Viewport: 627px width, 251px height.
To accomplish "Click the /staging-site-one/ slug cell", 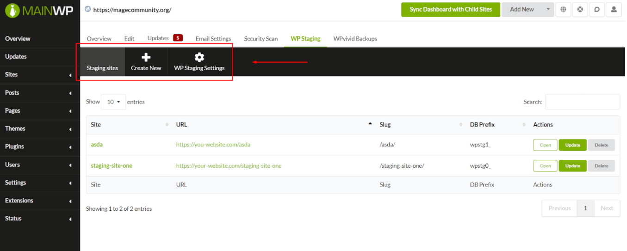I will (x=402, y=165).
